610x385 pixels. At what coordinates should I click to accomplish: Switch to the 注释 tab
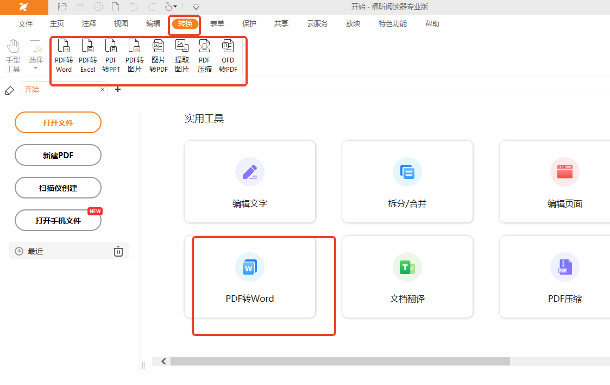pyautogui.click(x=89, y=24)
